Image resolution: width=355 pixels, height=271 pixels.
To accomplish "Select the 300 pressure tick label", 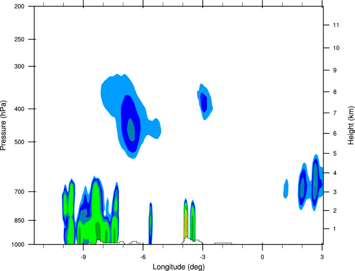I will (19, 66).
